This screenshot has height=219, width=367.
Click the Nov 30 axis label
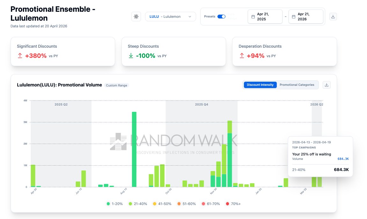(213, 191)
